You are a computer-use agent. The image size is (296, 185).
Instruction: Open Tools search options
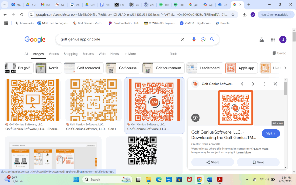pyautogui.click(x=173, y=54)
